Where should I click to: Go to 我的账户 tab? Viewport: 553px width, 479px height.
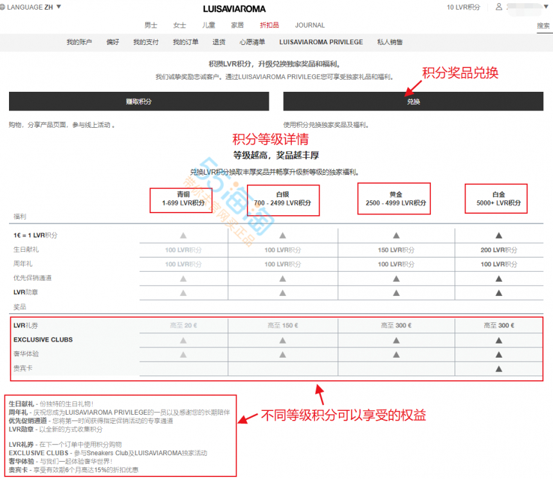point(79,42)
